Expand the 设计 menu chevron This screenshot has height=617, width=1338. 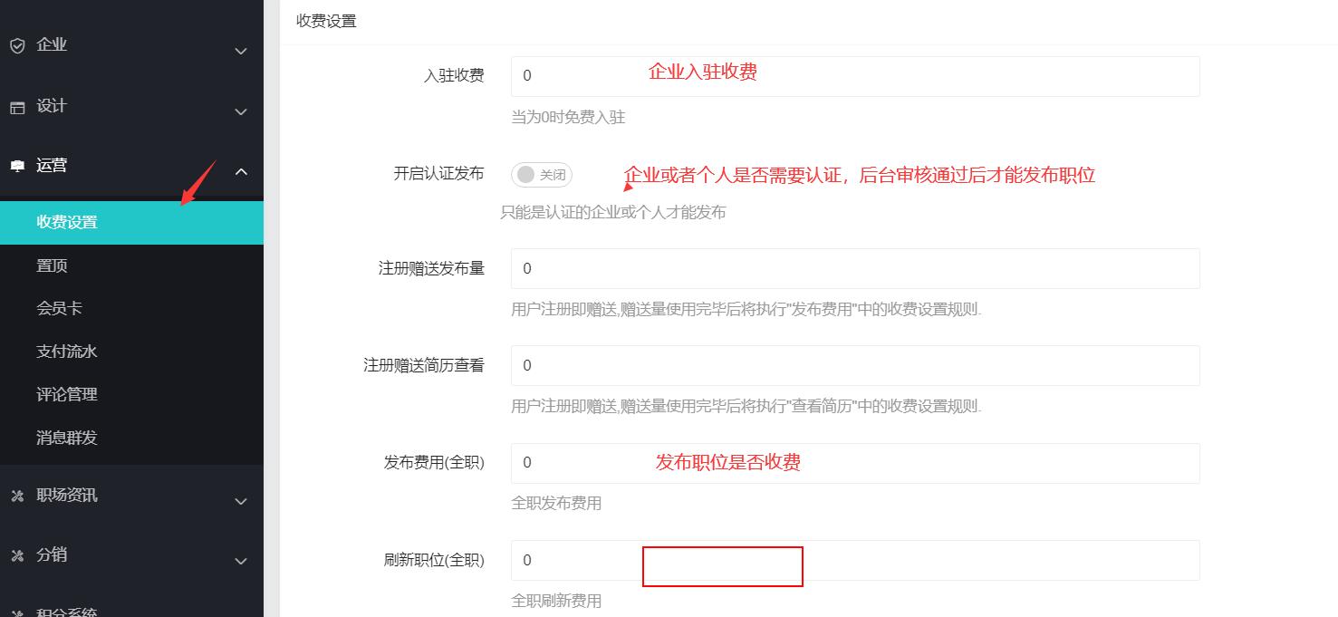coord(241,111)
